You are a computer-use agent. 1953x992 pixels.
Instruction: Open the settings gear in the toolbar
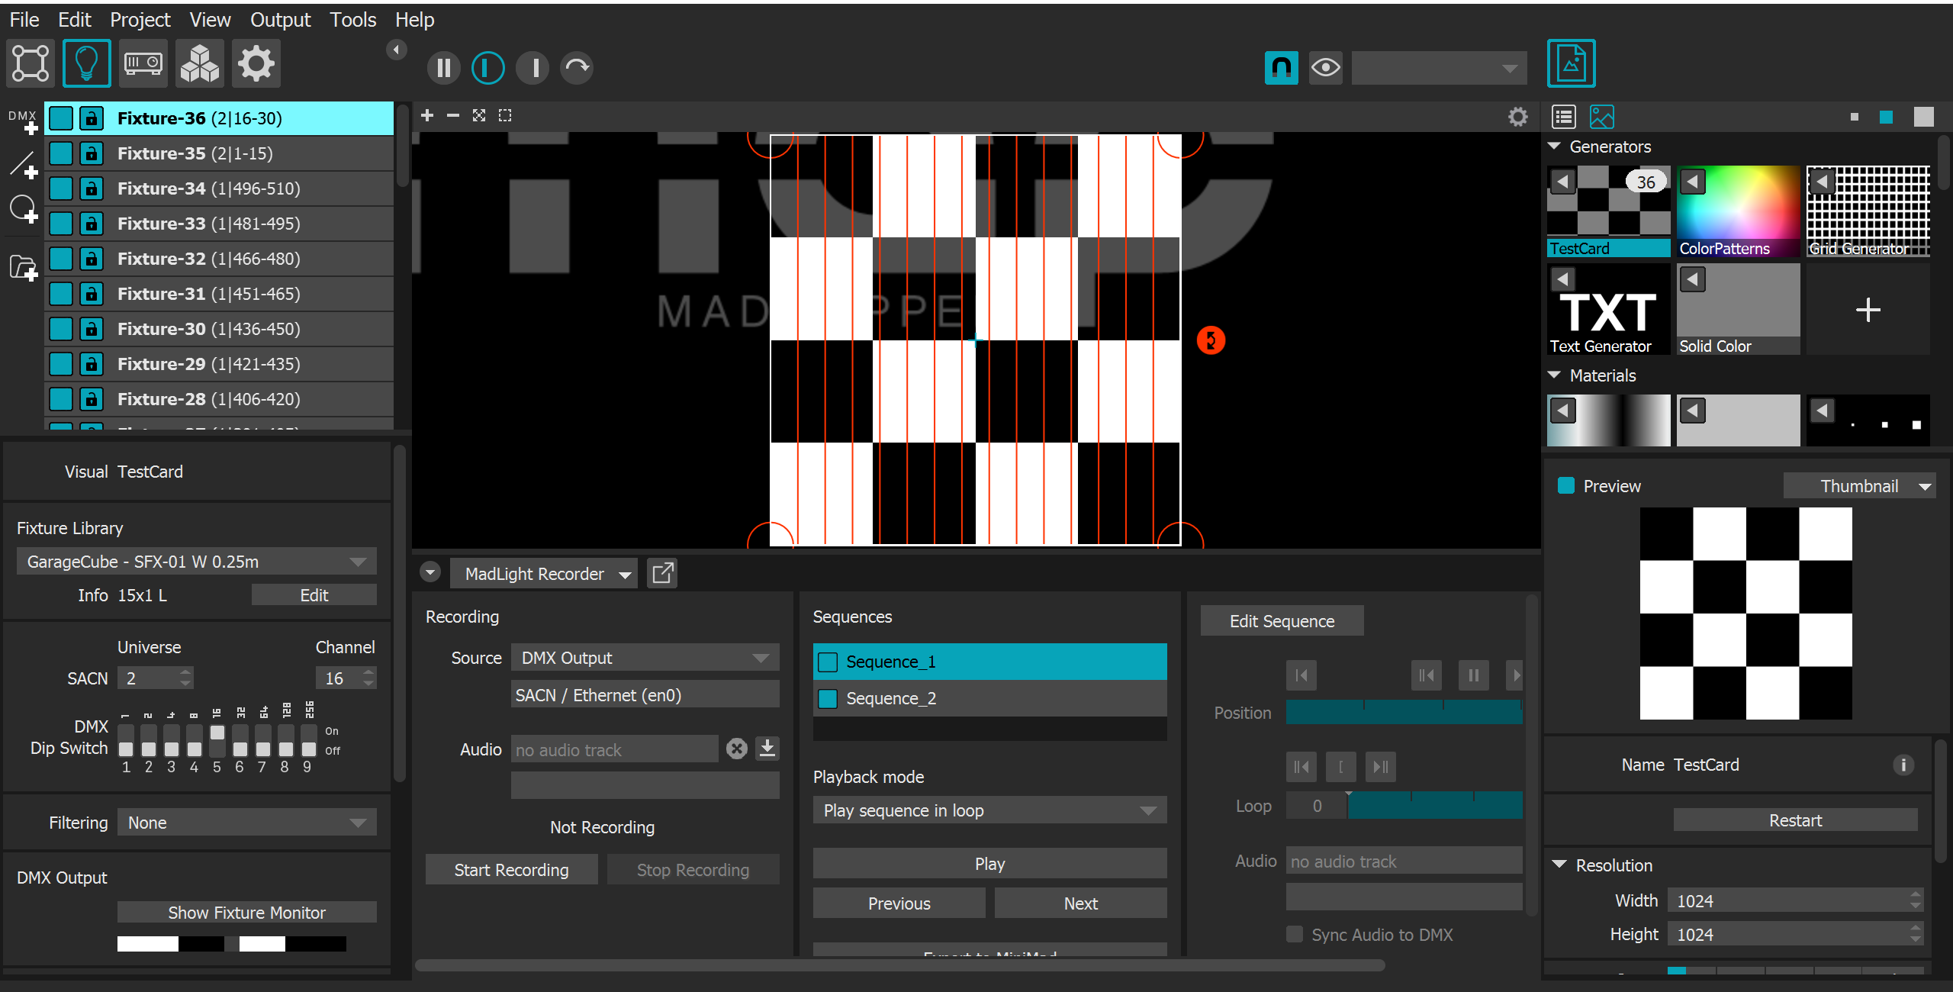[256, 63]
